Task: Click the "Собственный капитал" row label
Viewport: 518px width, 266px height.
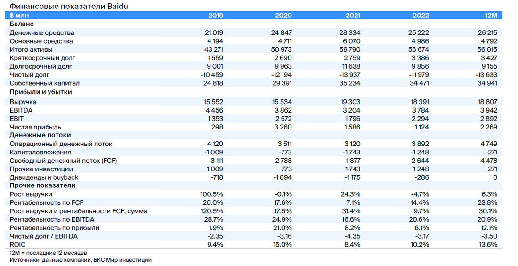Action: tap(45, 83)
